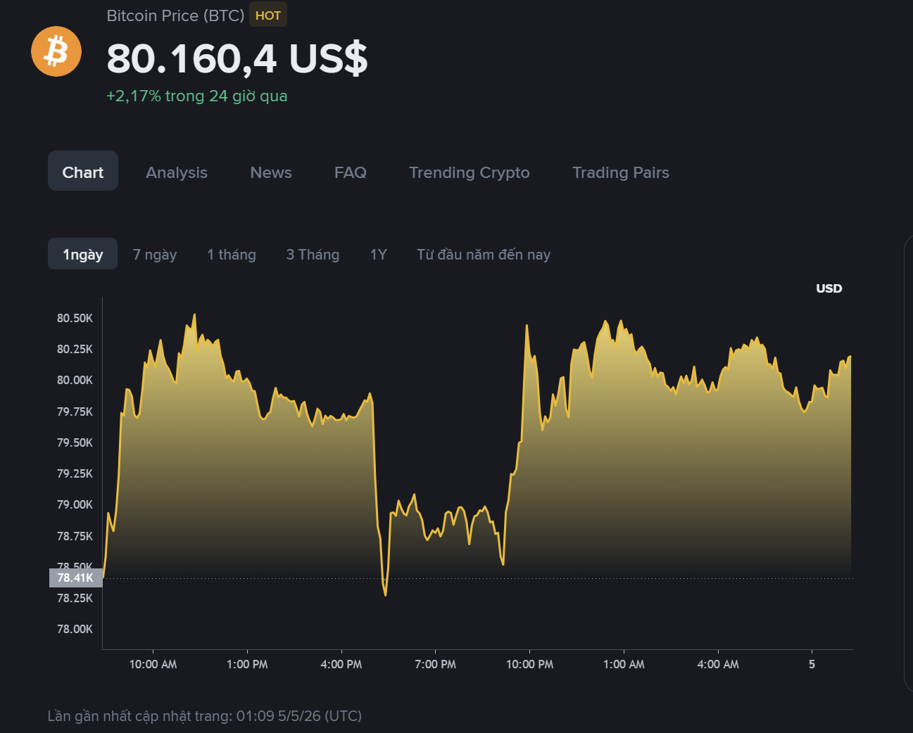This screenshot has height=733, width=913.
Task: Click the Lần gần nhất cập nhật trang timestamp
Action: coord(205,716)
